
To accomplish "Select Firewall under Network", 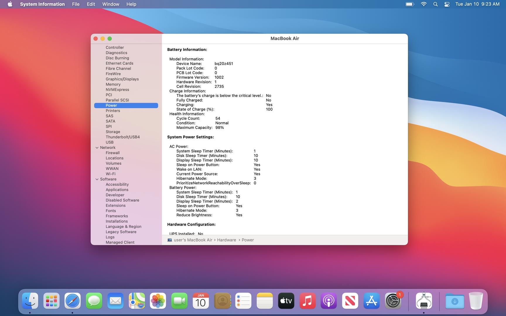I will [x=113, y=153].
